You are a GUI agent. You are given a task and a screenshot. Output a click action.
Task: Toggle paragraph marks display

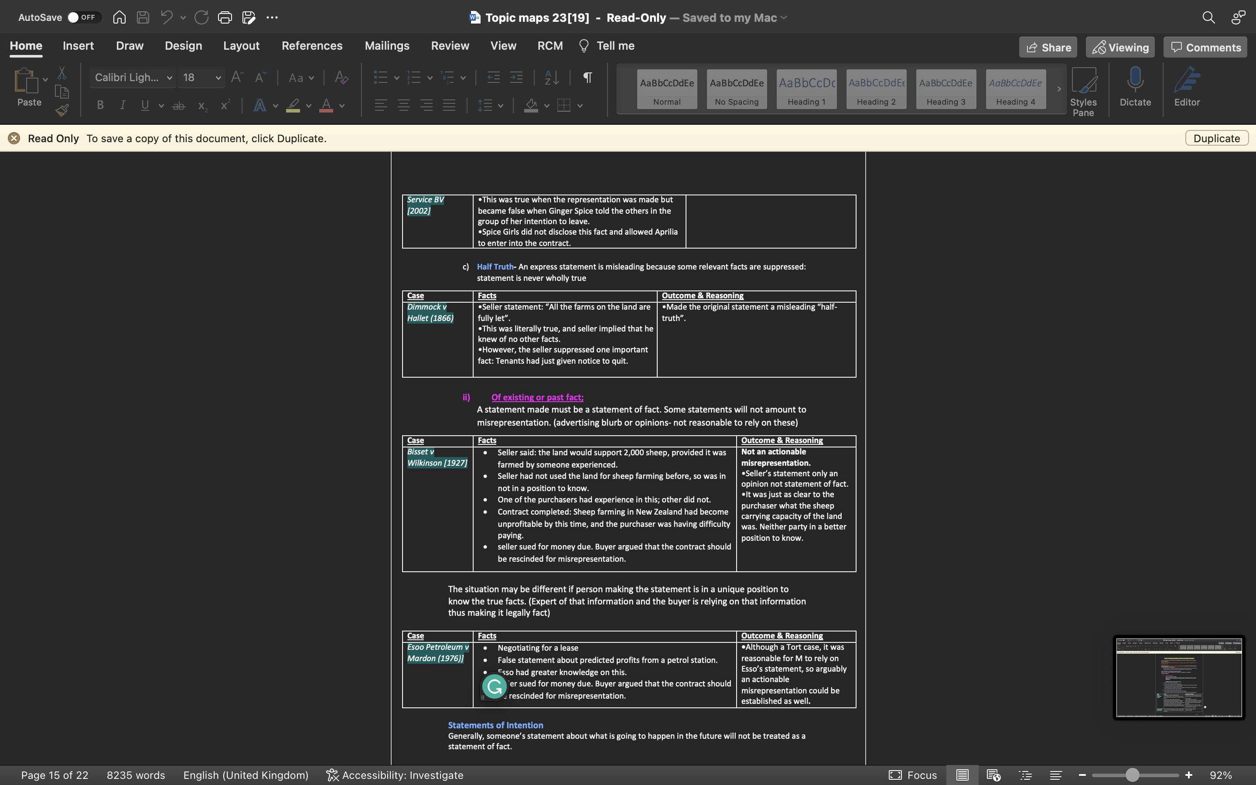pos(587,77)
